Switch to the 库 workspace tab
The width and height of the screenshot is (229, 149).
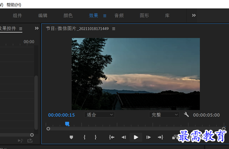[167, 15]
